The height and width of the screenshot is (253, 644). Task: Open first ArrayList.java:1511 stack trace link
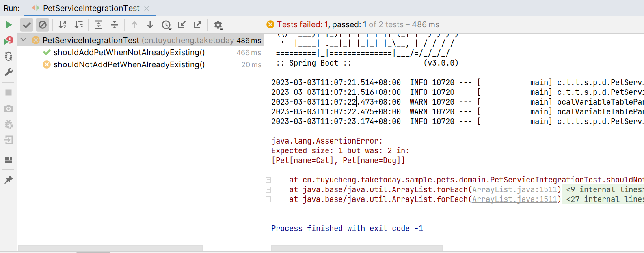(514, 189)
